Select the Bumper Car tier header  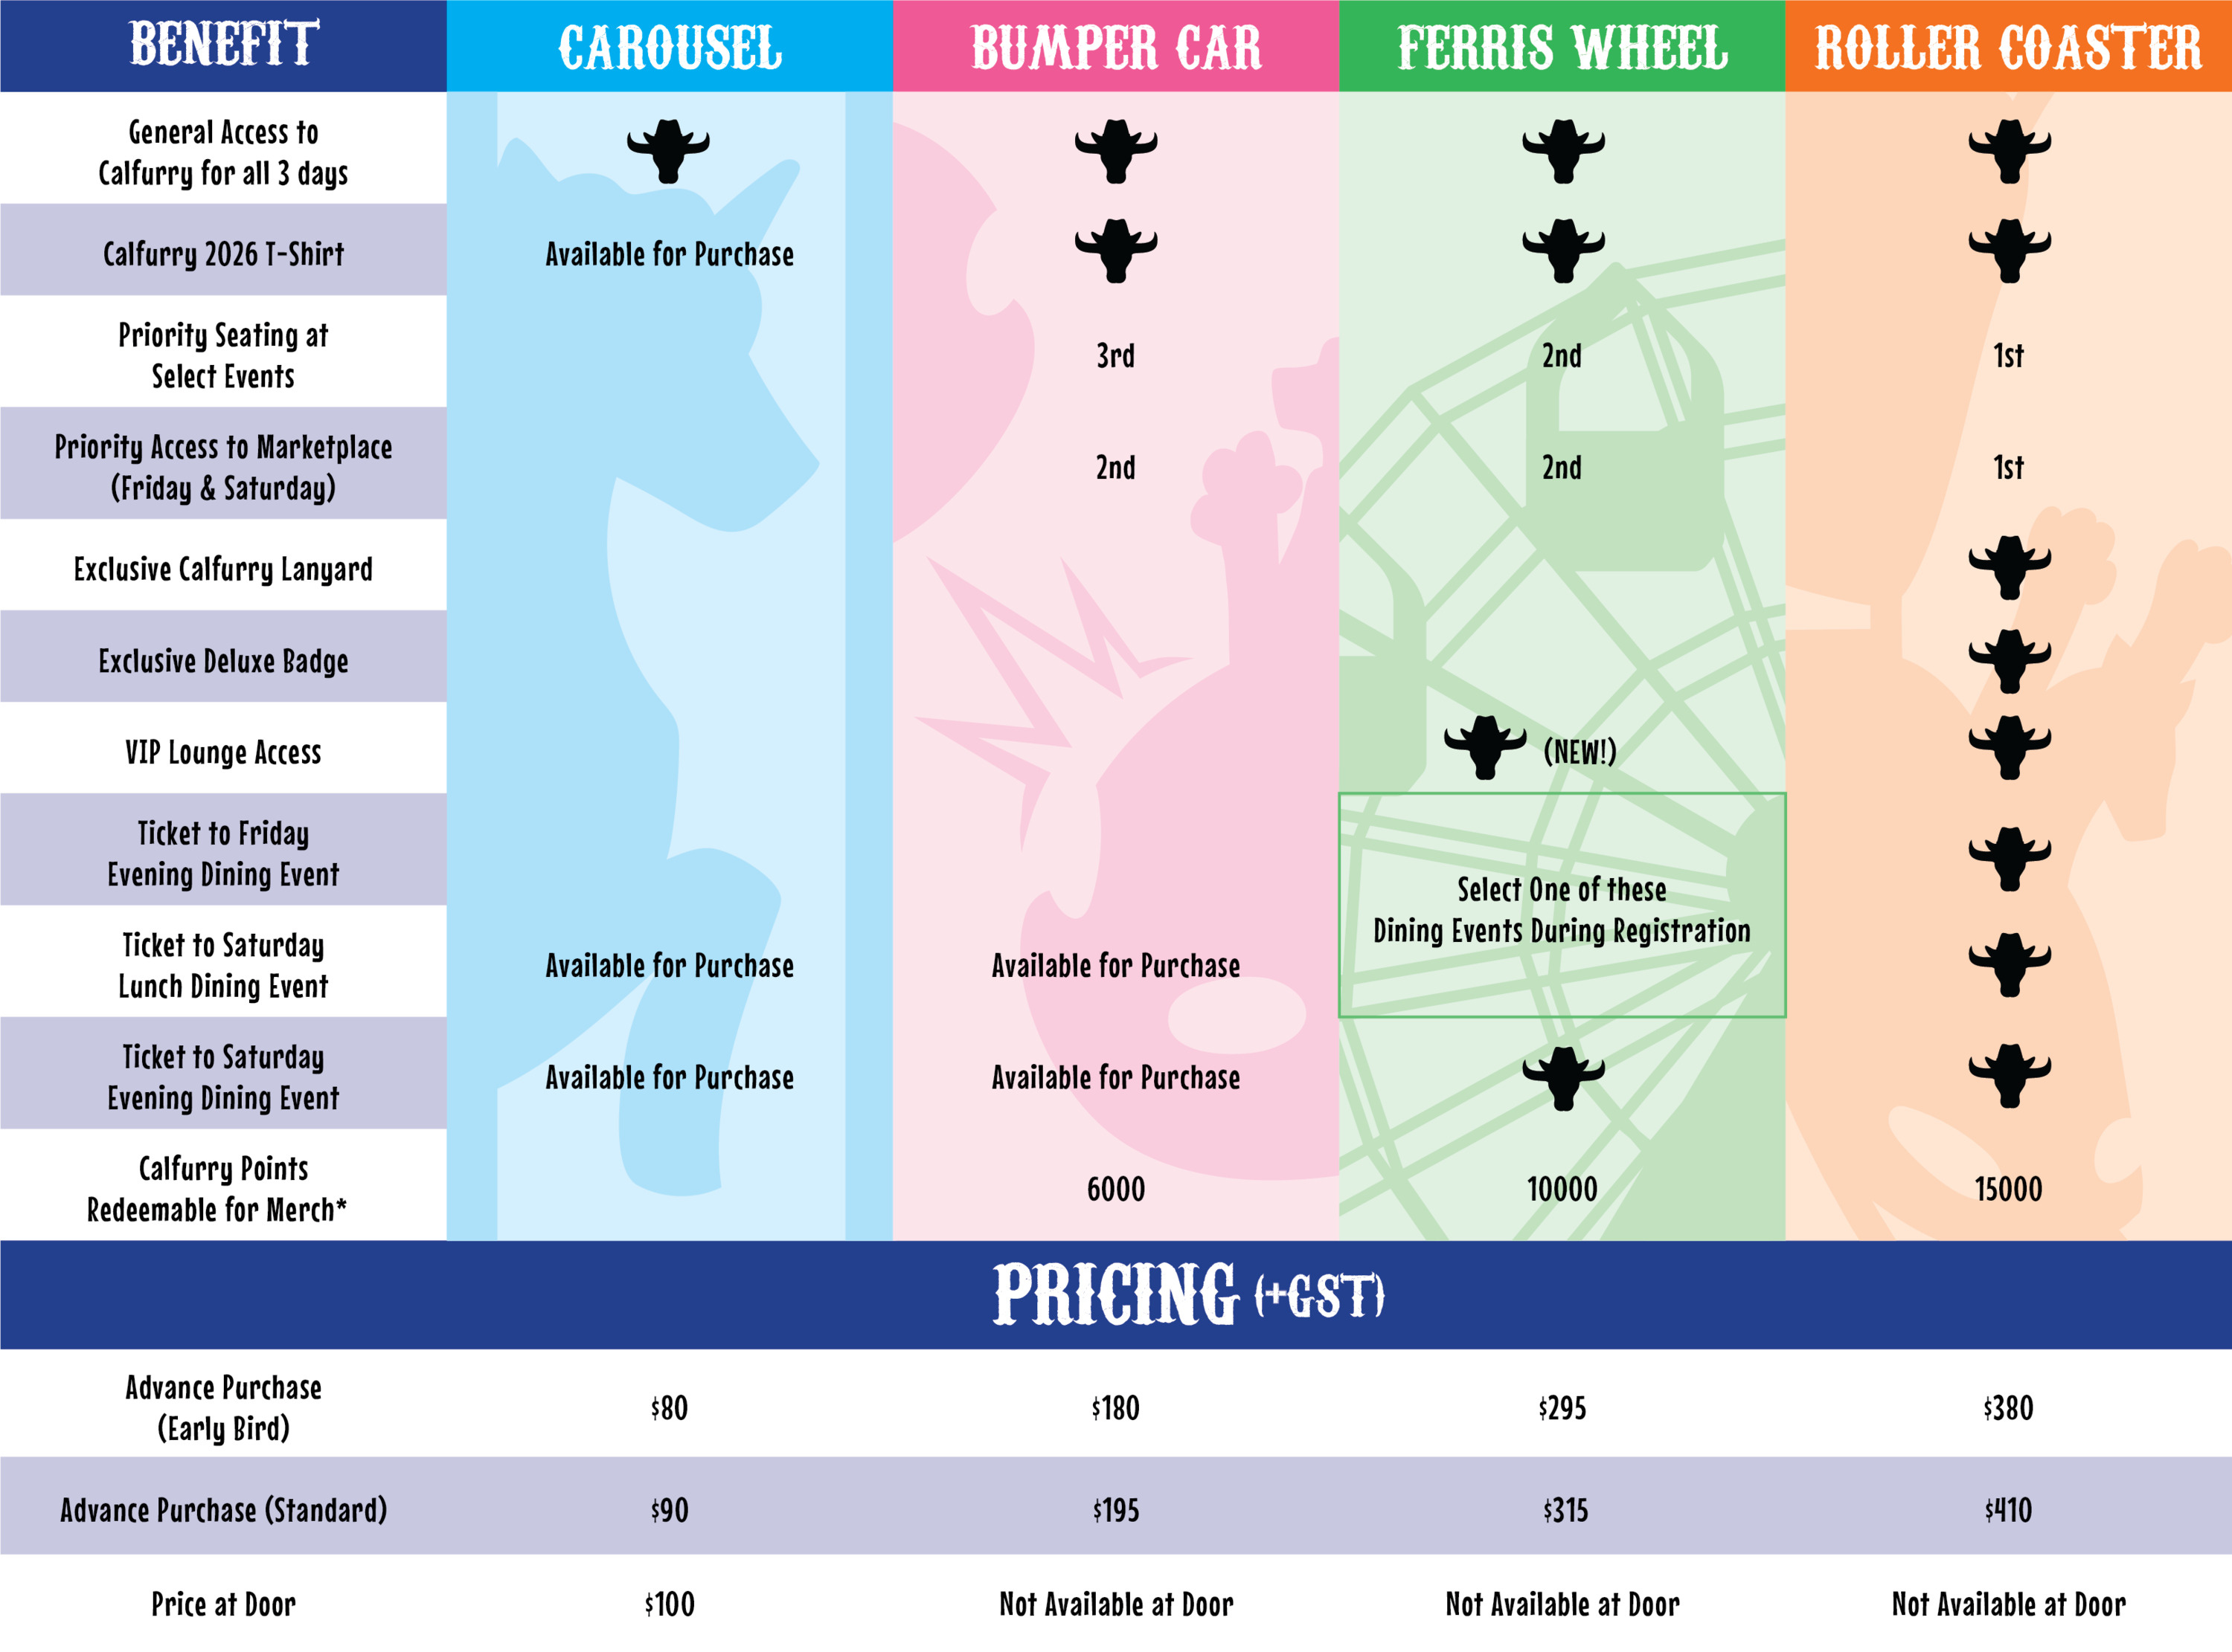(1115, 47)
